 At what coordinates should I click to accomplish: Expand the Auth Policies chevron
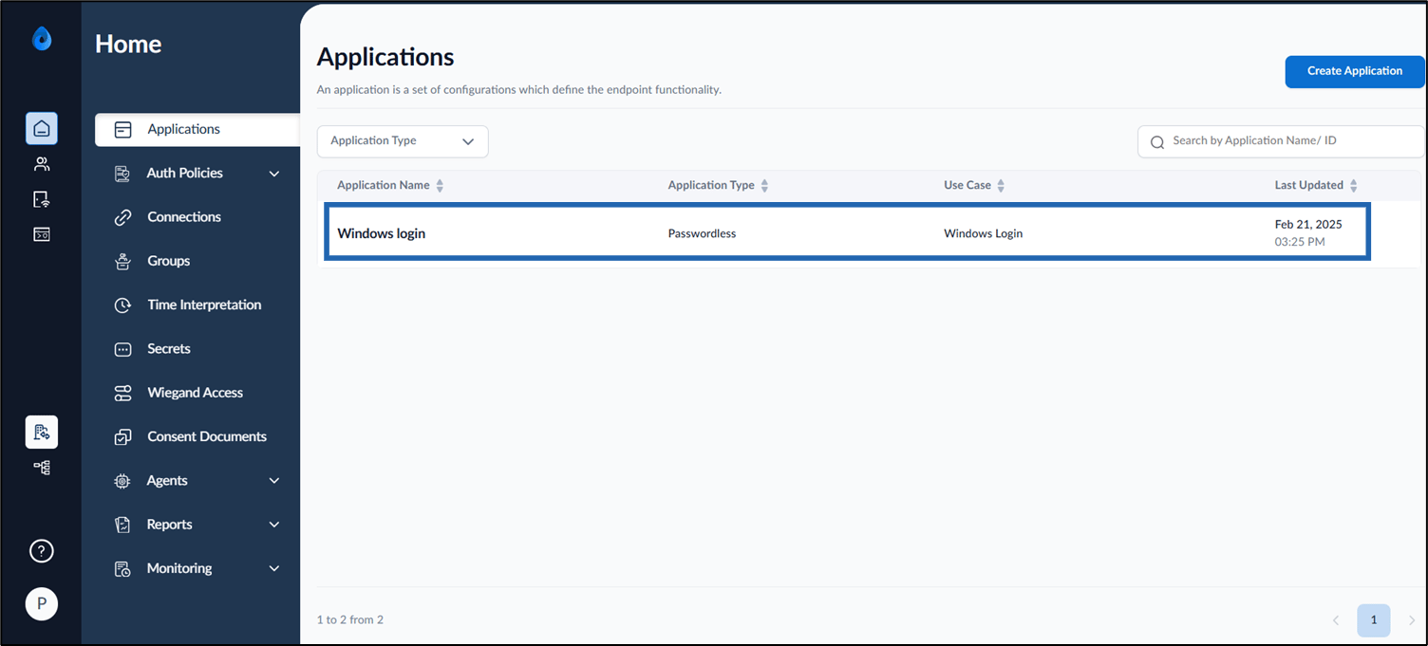(274, 174)
